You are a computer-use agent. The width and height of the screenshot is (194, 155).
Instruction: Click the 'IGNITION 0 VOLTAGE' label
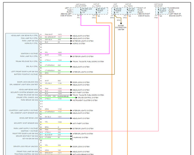29,54
